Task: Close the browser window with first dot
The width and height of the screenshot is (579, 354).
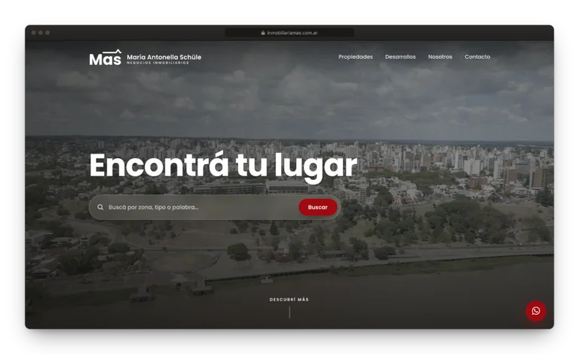Action: 34,33
